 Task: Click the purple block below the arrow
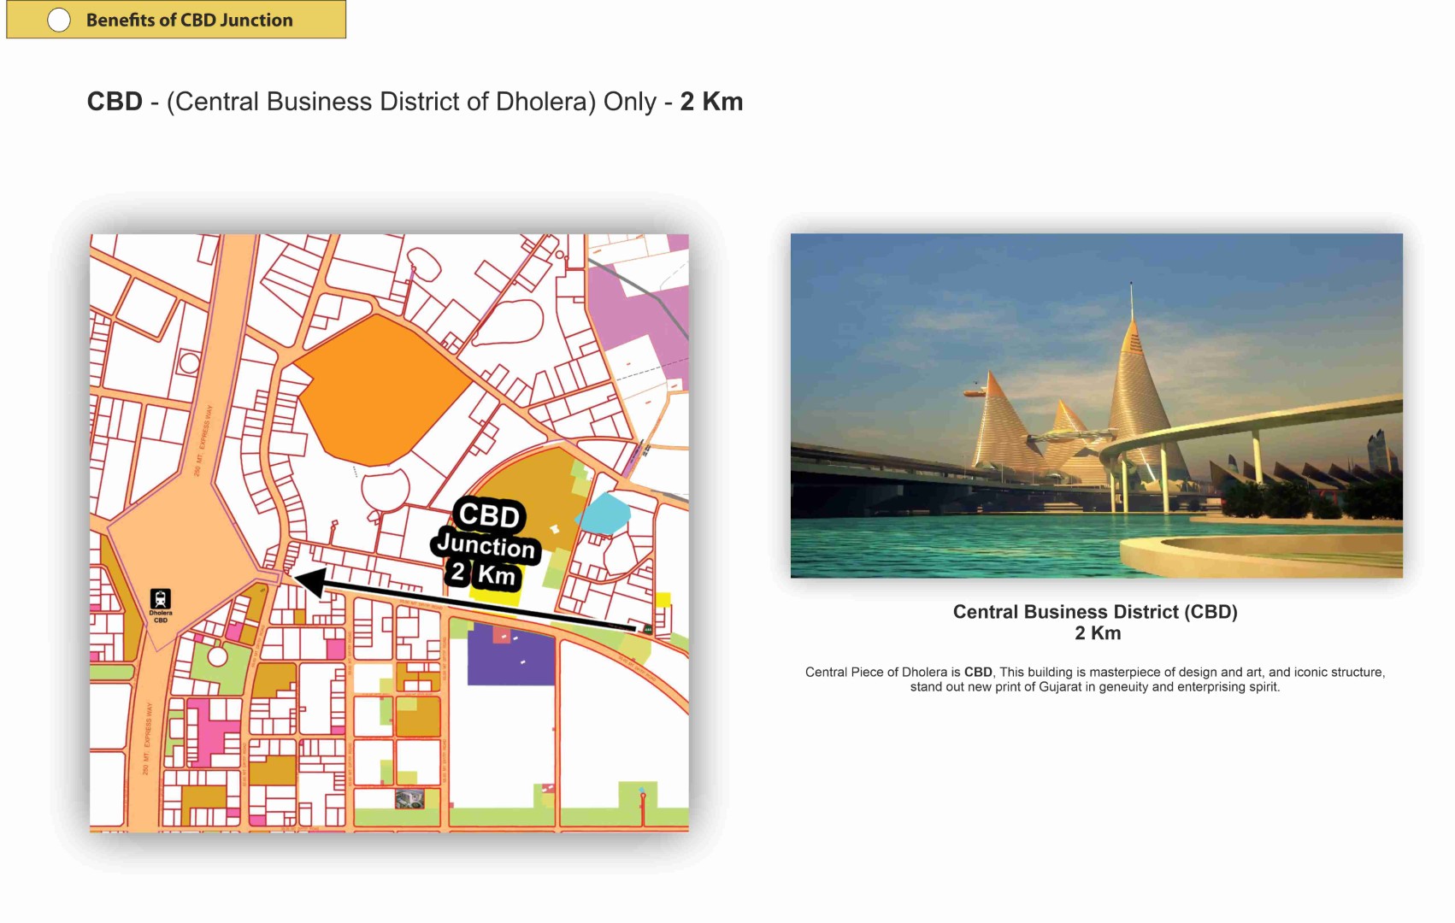click(510, 656)
